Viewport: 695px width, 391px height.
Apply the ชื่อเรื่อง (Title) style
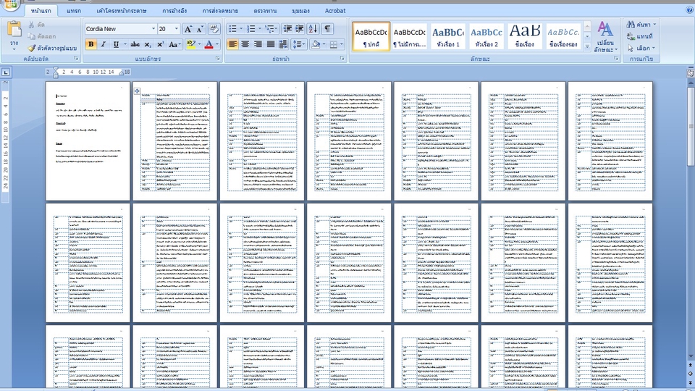524,36
